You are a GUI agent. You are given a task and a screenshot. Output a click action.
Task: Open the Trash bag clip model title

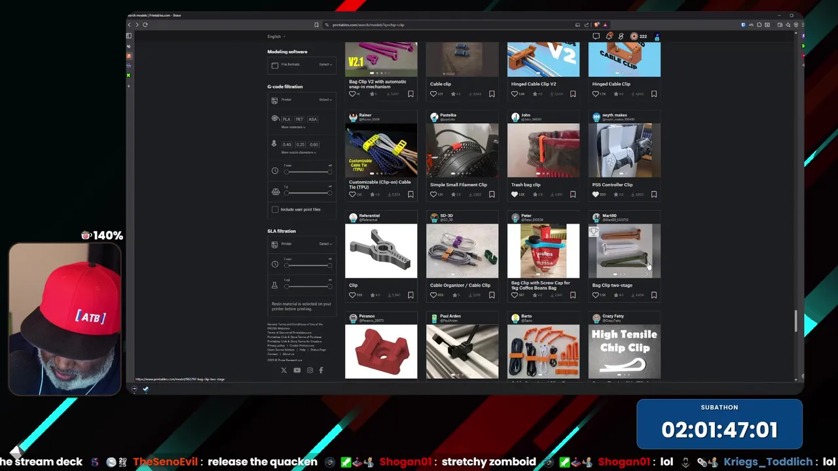tap(526, 184)
